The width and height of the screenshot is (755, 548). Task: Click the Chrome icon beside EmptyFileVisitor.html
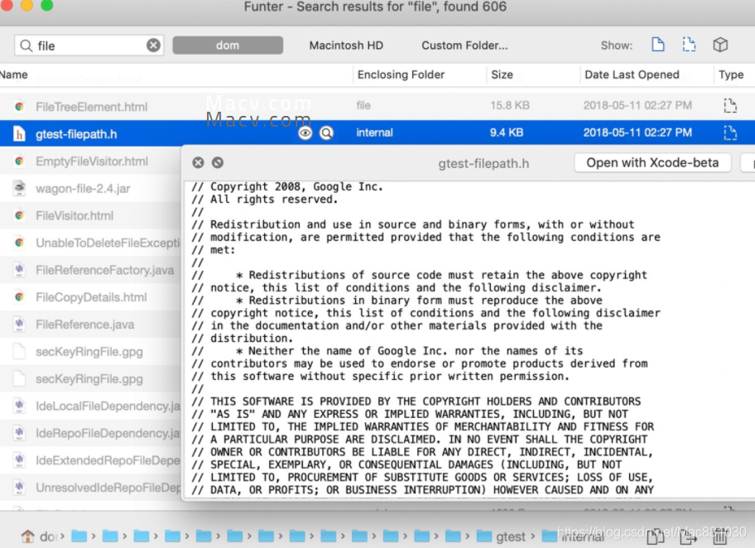coord(19,161)
